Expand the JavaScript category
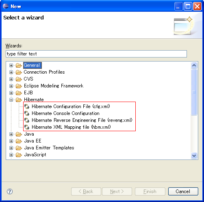 11,155
